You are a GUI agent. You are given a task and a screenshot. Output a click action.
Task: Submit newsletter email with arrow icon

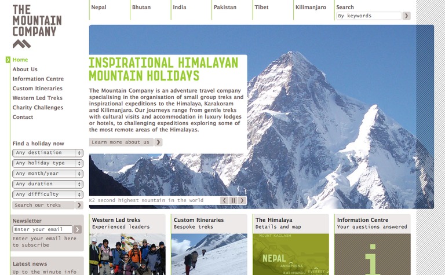point(77,229)
